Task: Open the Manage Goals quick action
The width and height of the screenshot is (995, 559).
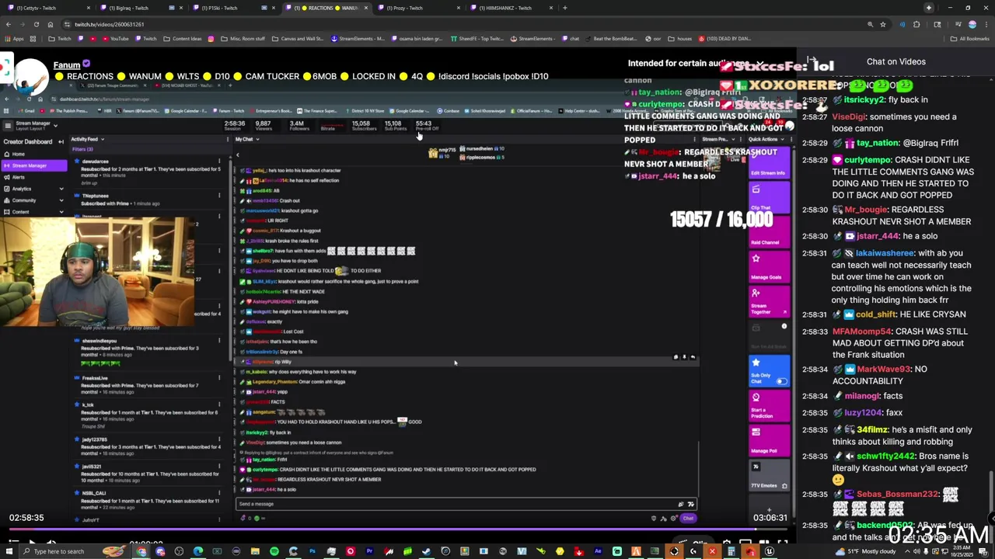Action: 768,266
